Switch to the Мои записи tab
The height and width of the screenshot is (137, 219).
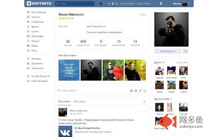[79, 101]
